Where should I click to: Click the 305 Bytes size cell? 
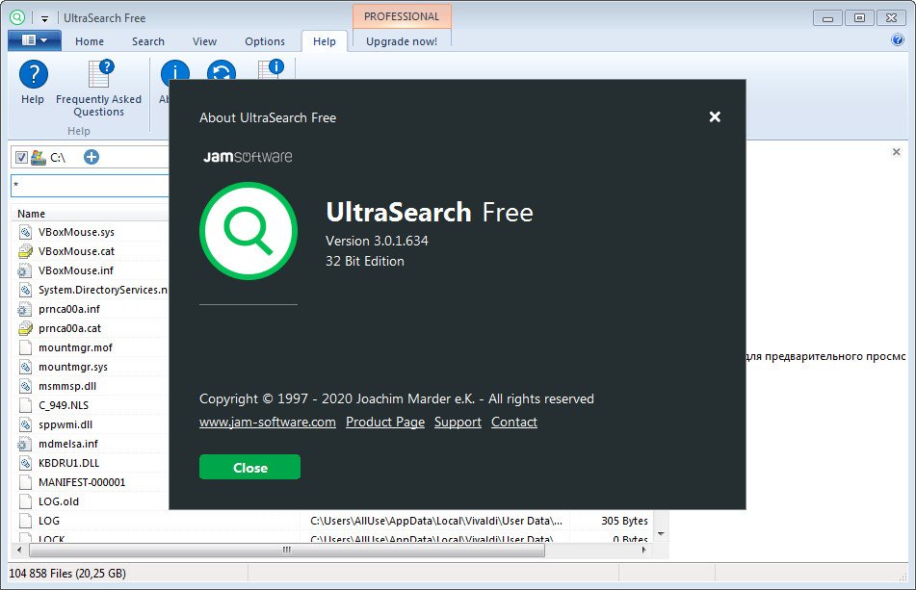tap(624, 521)
